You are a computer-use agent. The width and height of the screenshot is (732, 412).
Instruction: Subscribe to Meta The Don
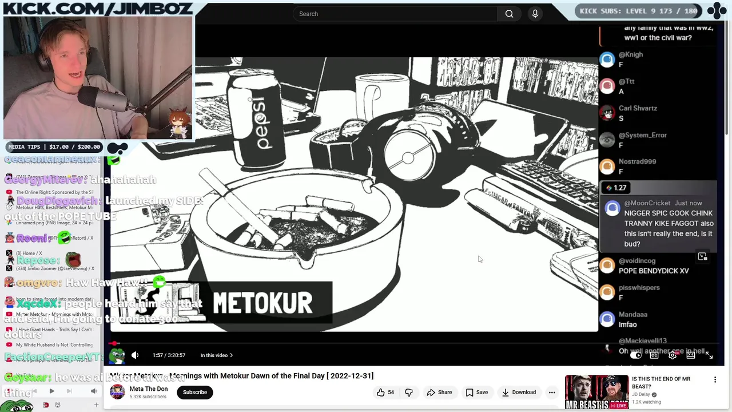pyautogui.click(x=195, y=392)
